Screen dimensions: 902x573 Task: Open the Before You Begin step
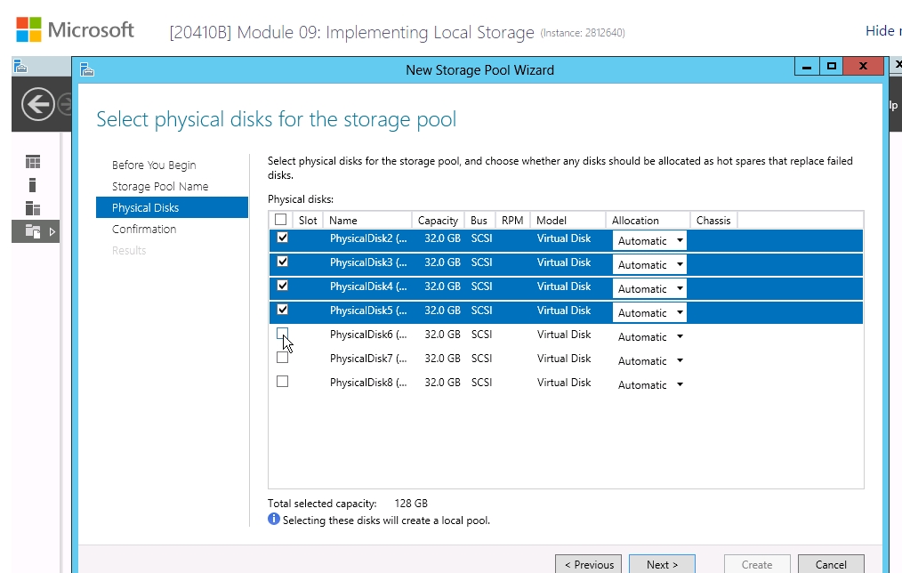click(154, 165)
